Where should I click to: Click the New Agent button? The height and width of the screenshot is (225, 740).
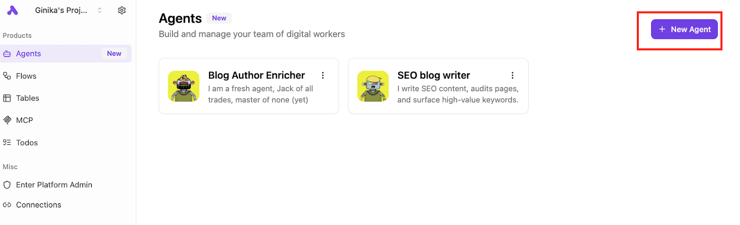(684, 29)
